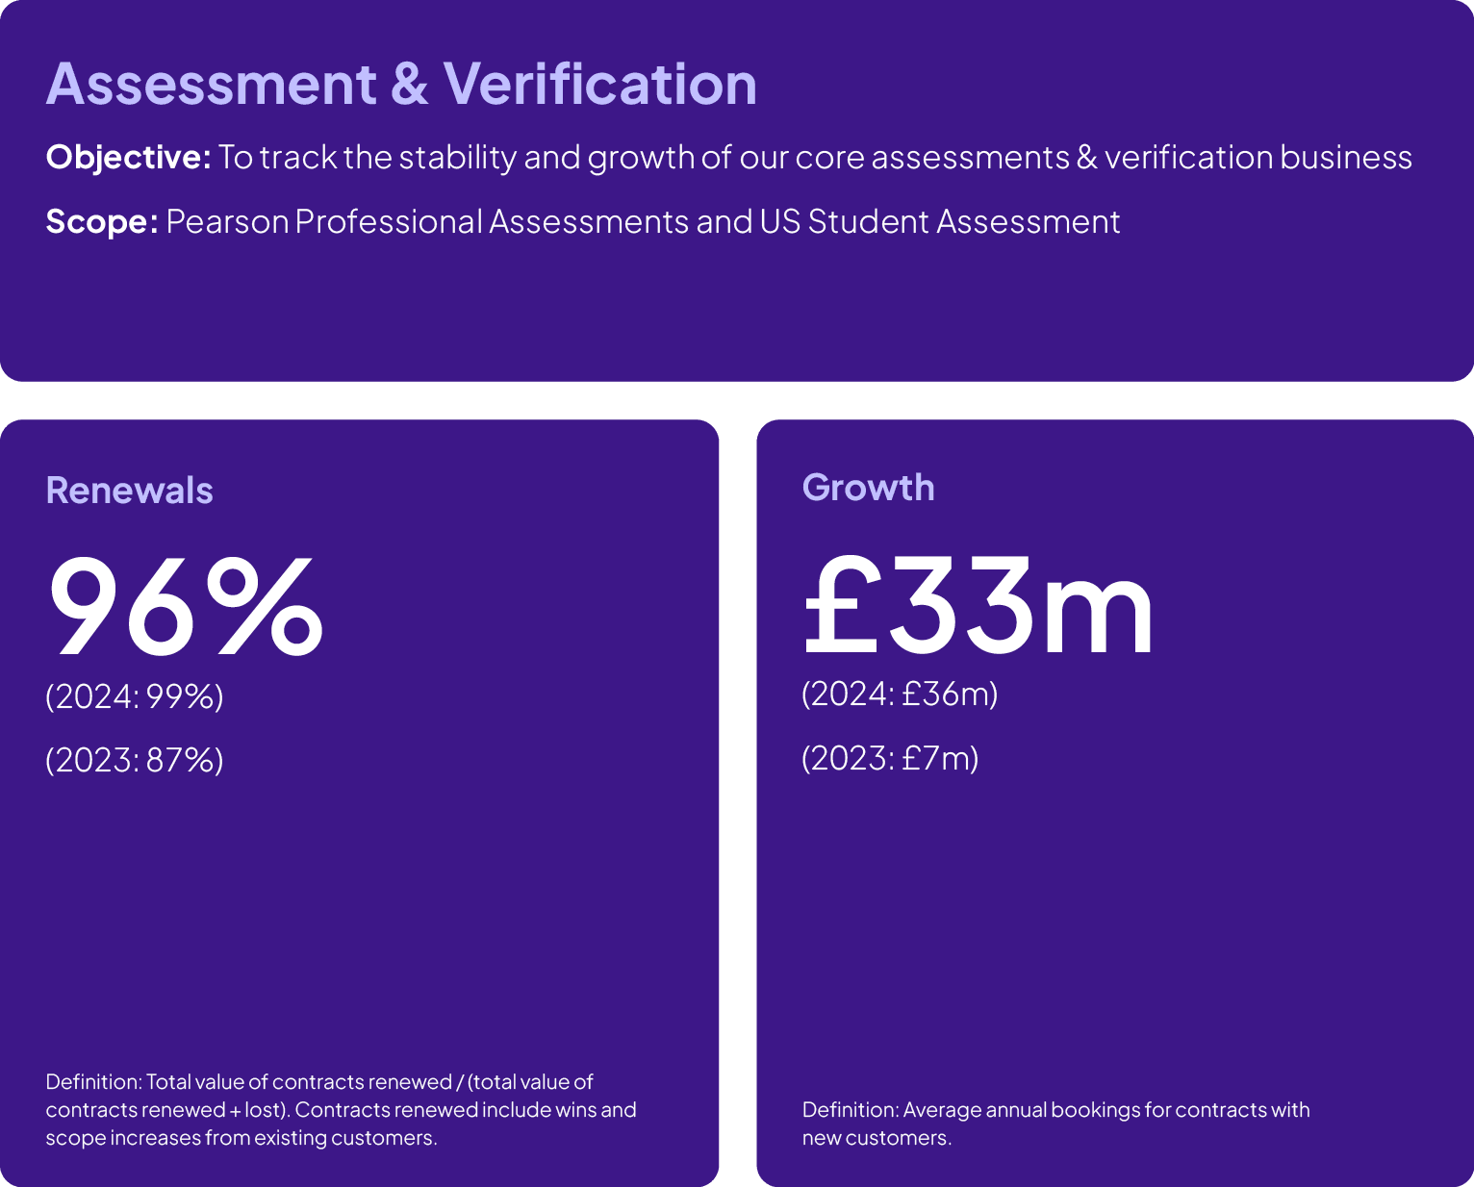1474x1187 pixels.
Task: Click the 2023: £7m comparison value
Action: tap(890, 758)
